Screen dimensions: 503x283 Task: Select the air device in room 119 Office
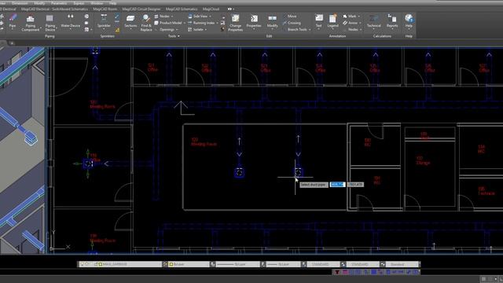88,164
